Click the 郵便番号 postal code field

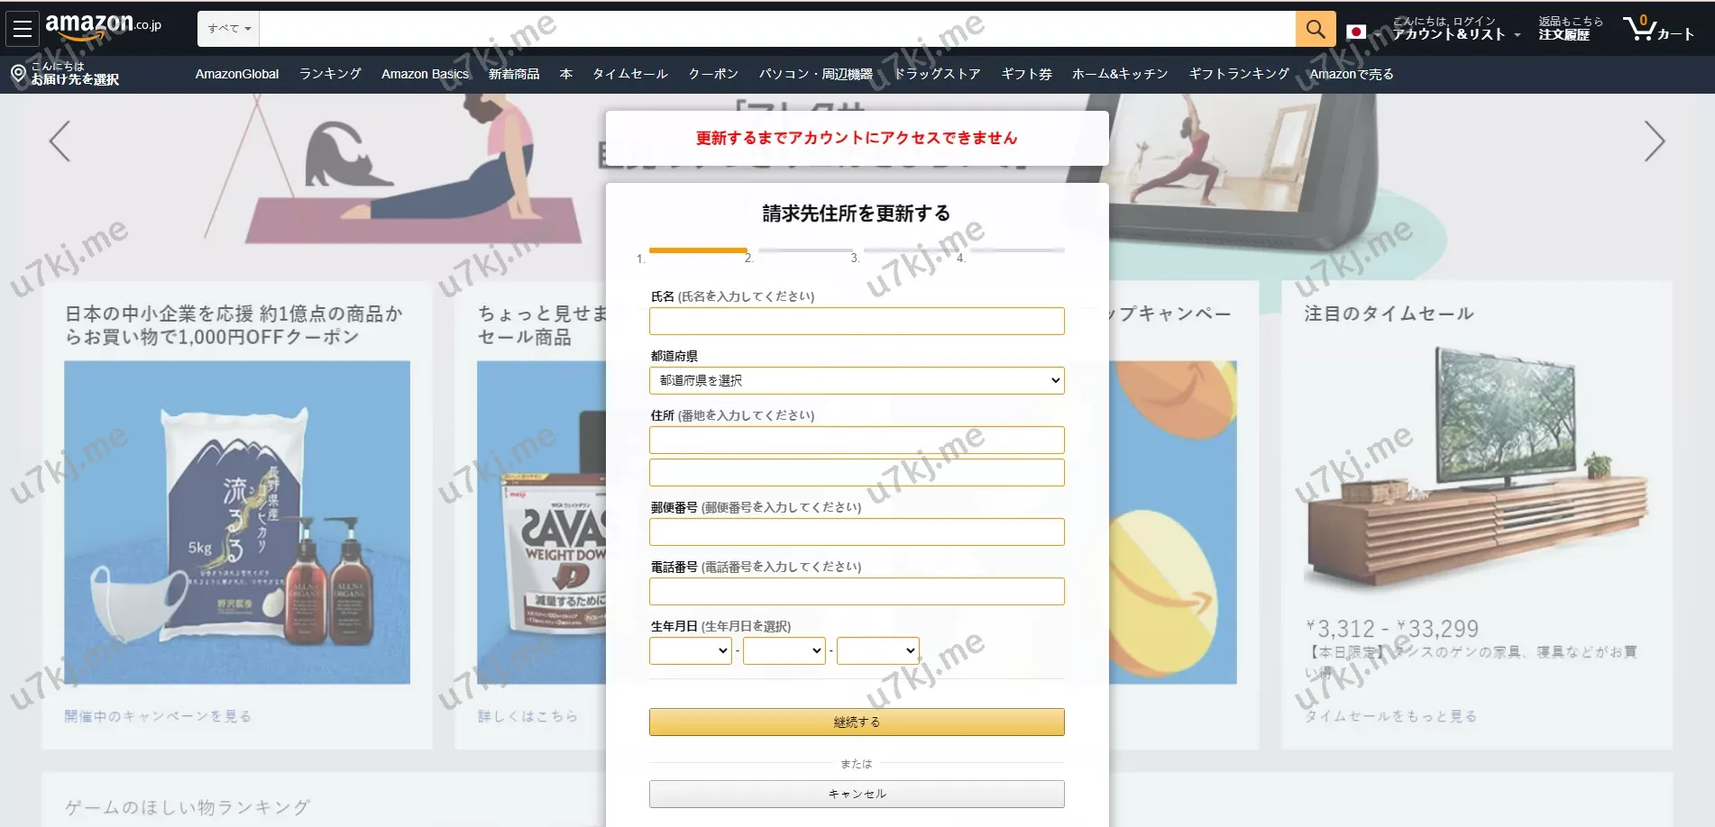[x=856, y=532]
